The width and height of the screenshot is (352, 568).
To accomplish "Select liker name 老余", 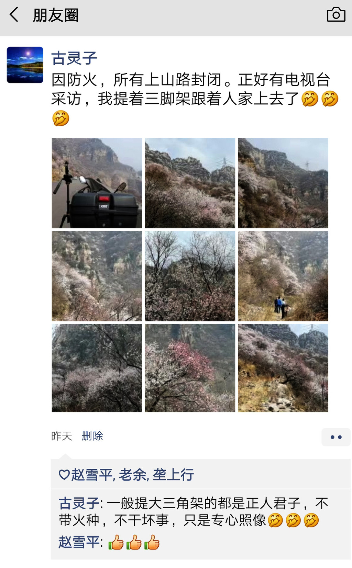I will click(133, 475).
